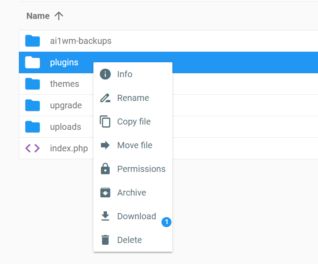Choose the Copy file menu entry
The height and width of the screenshot is (264, 318).
[134, 121]
